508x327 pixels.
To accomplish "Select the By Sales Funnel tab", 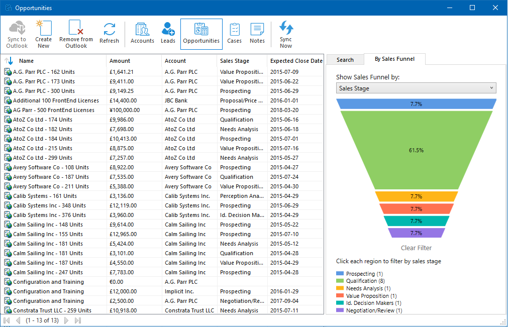I will [394, 59].
